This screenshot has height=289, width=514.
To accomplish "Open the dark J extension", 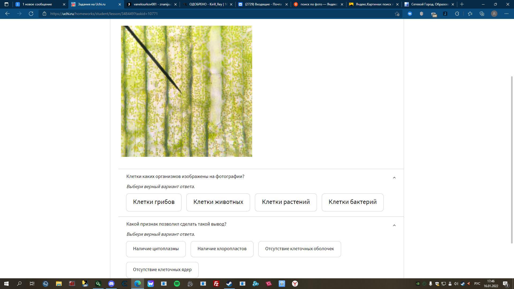I will tap(445, 14).
